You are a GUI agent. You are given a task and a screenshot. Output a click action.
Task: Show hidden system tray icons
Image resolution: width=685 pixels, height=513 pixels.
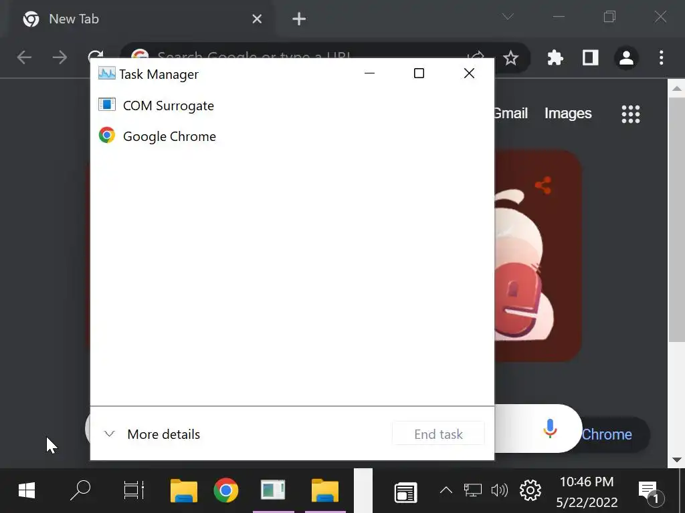[446, 491]
